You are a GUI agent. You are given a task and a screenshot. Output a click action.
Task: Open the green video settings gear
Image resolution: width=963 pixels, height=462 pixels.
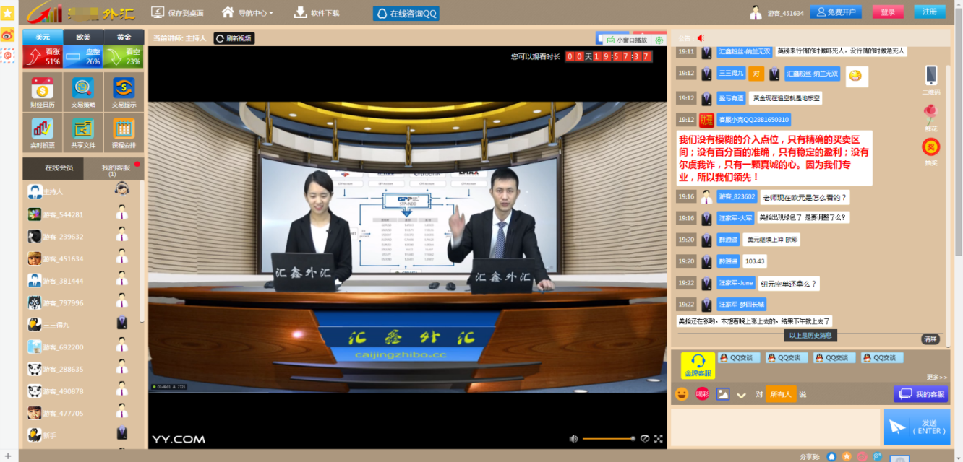click(x=659, y=40)
